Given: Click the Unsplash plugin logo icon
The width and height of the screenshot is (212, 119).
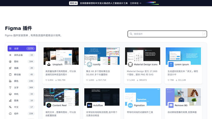Looking at the screenshot, I should coord(49,65).
